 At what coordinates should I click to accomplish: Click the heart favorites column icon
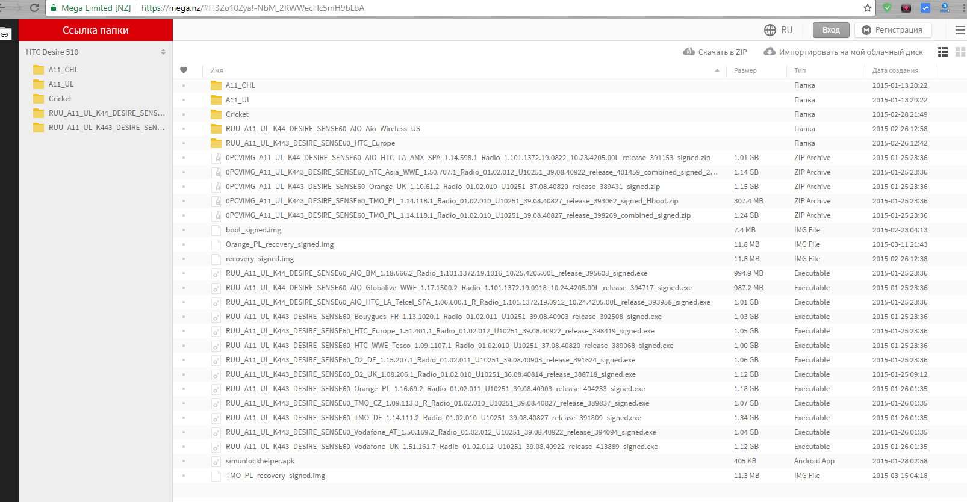(184, 70)
